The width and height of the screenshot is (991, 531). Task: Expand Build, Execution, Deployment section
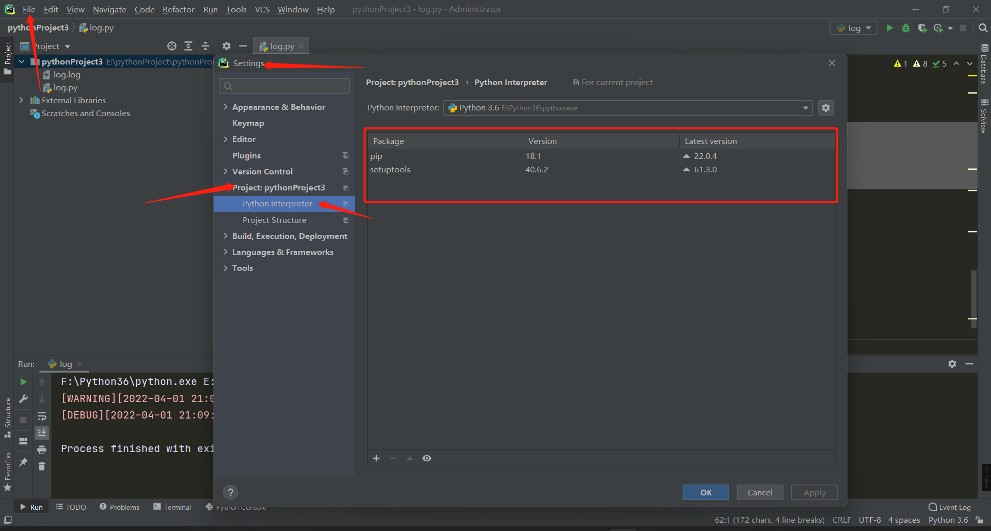(226, 236)
